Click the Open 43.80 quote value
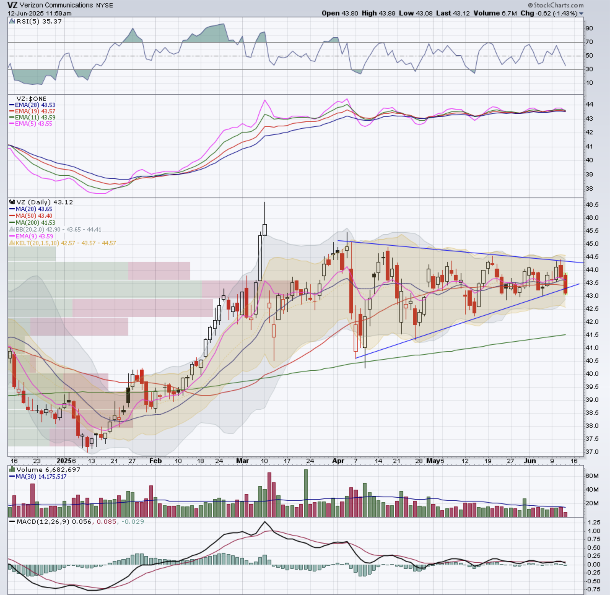 coord(340,13)
